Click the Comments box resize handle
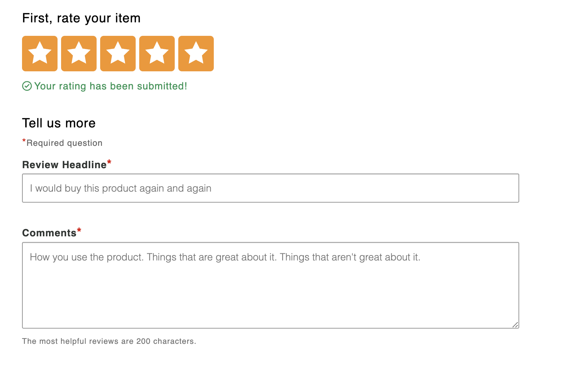 click(x=515, y=325)
